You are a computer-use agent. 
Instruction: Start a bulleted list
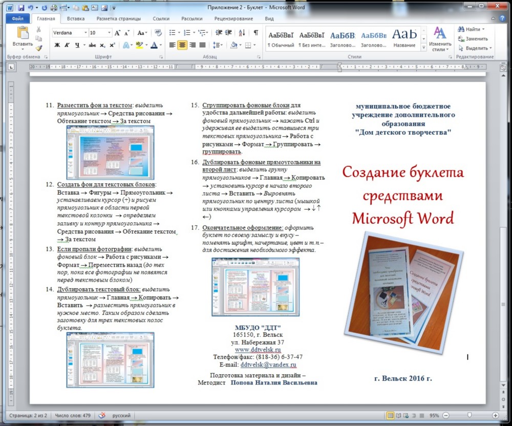[x=173, y=33]
